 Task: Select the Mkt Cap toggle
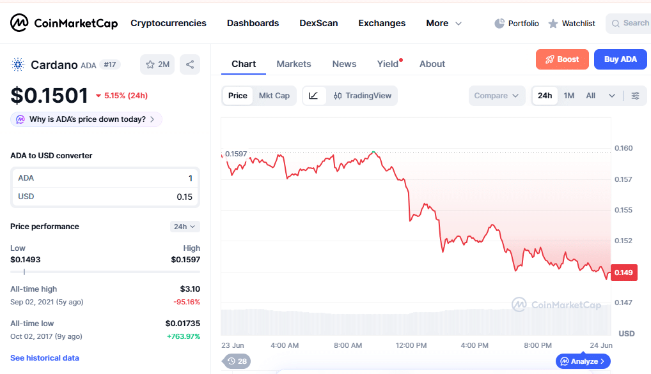pyautogui.click(x=274, y=96)
